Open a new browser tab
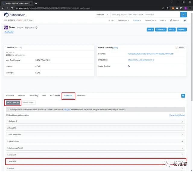The image size is (193, 172). pos(36,3)
